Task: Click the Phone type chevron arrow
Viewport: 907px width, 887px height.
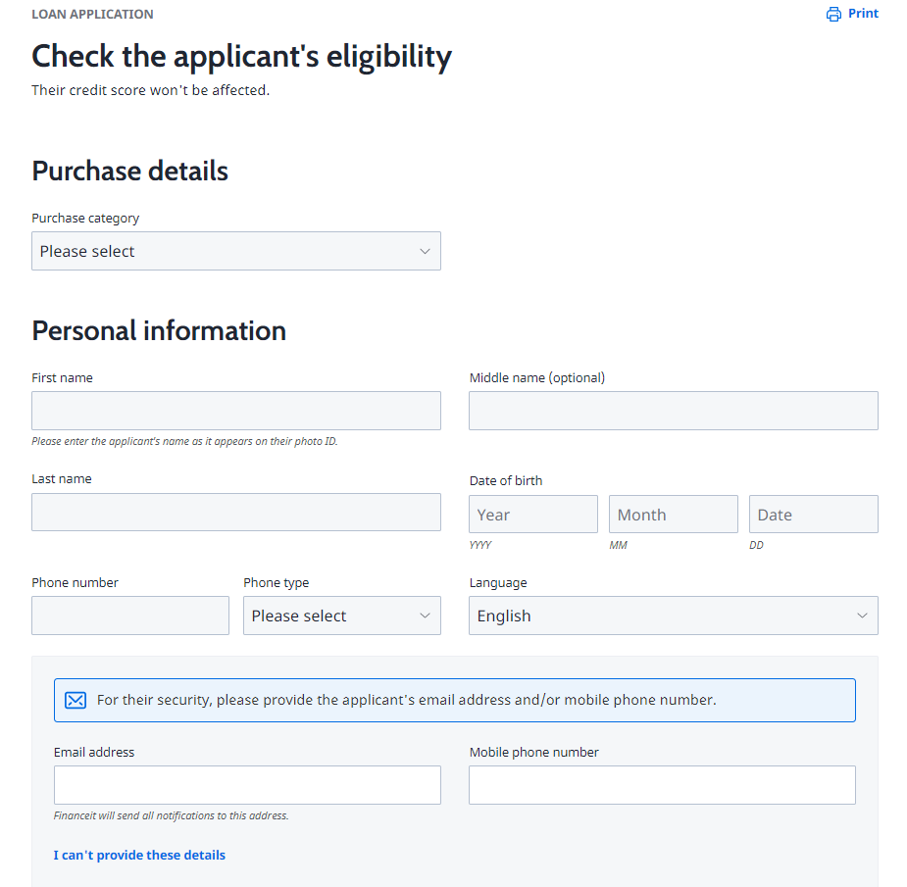Action: pyautogui.click(x=425, y=616)
